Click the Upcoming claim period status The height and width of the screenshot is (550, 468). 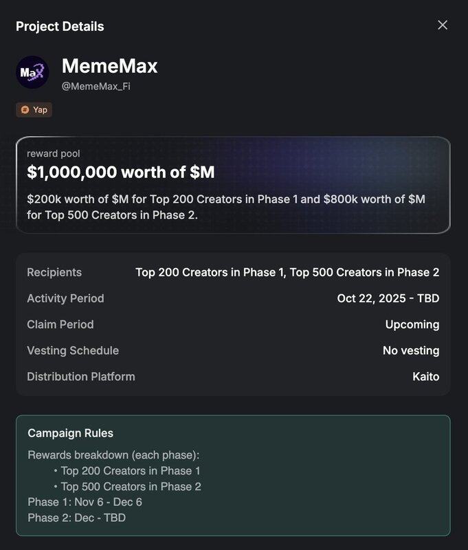point(412,324)
